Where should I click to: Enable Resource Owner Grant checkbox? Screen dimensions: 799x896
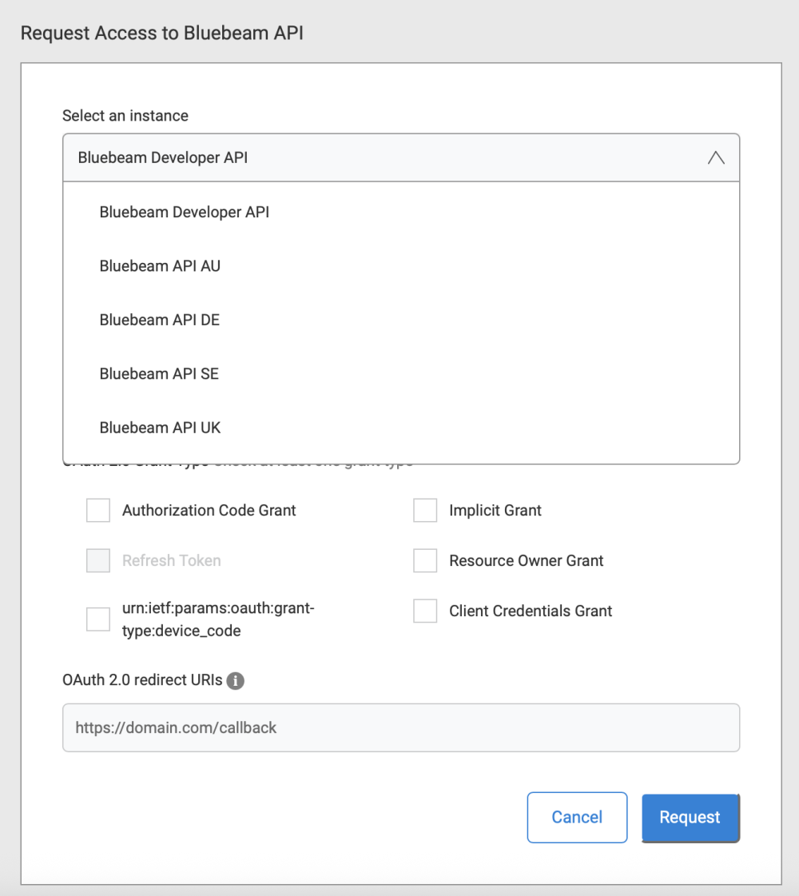pyautogui.click(x=425, y=560)
